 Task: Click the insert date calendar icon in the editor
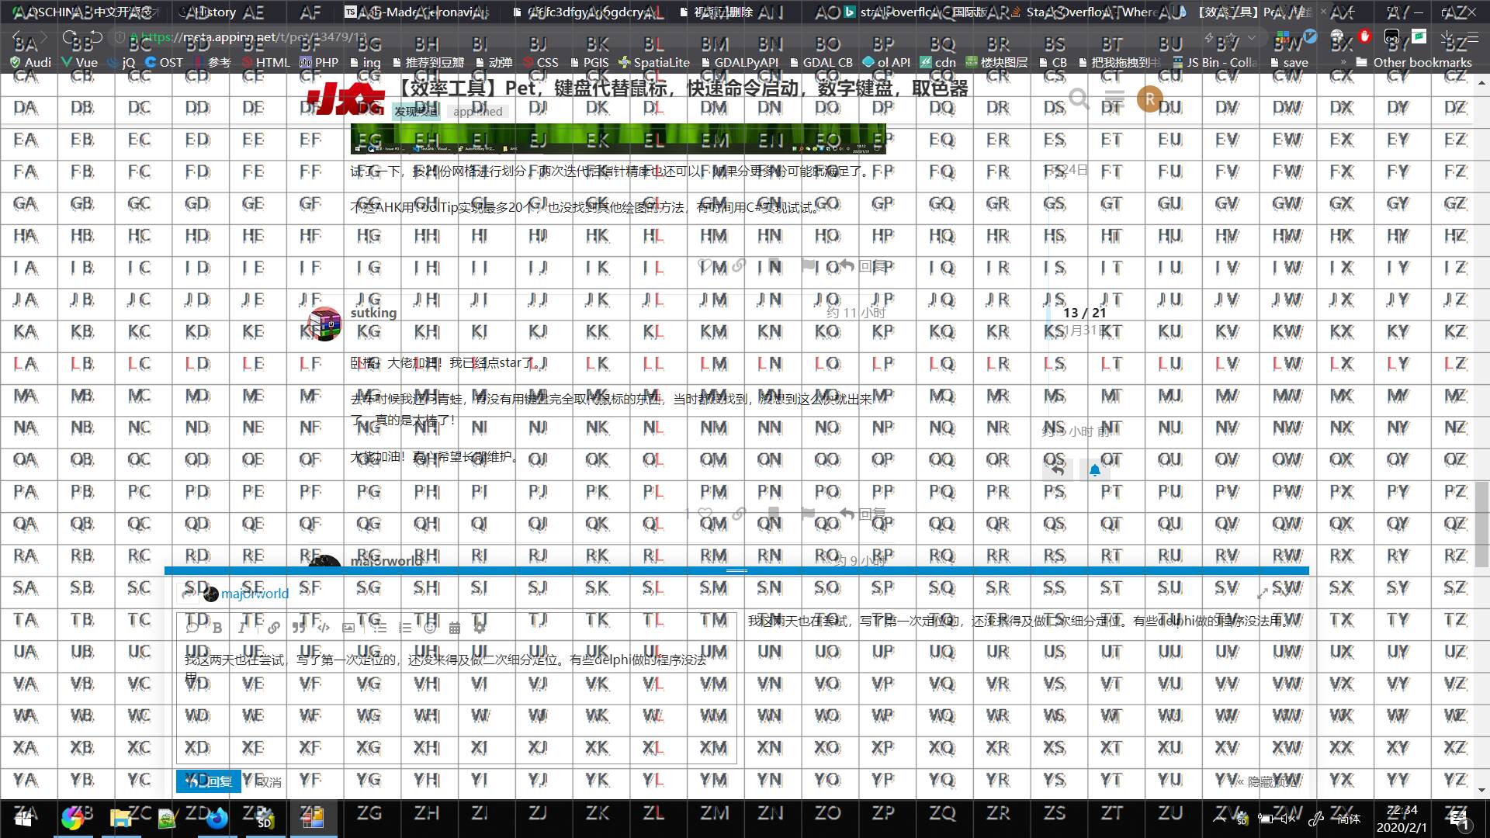tap(455, 628)
